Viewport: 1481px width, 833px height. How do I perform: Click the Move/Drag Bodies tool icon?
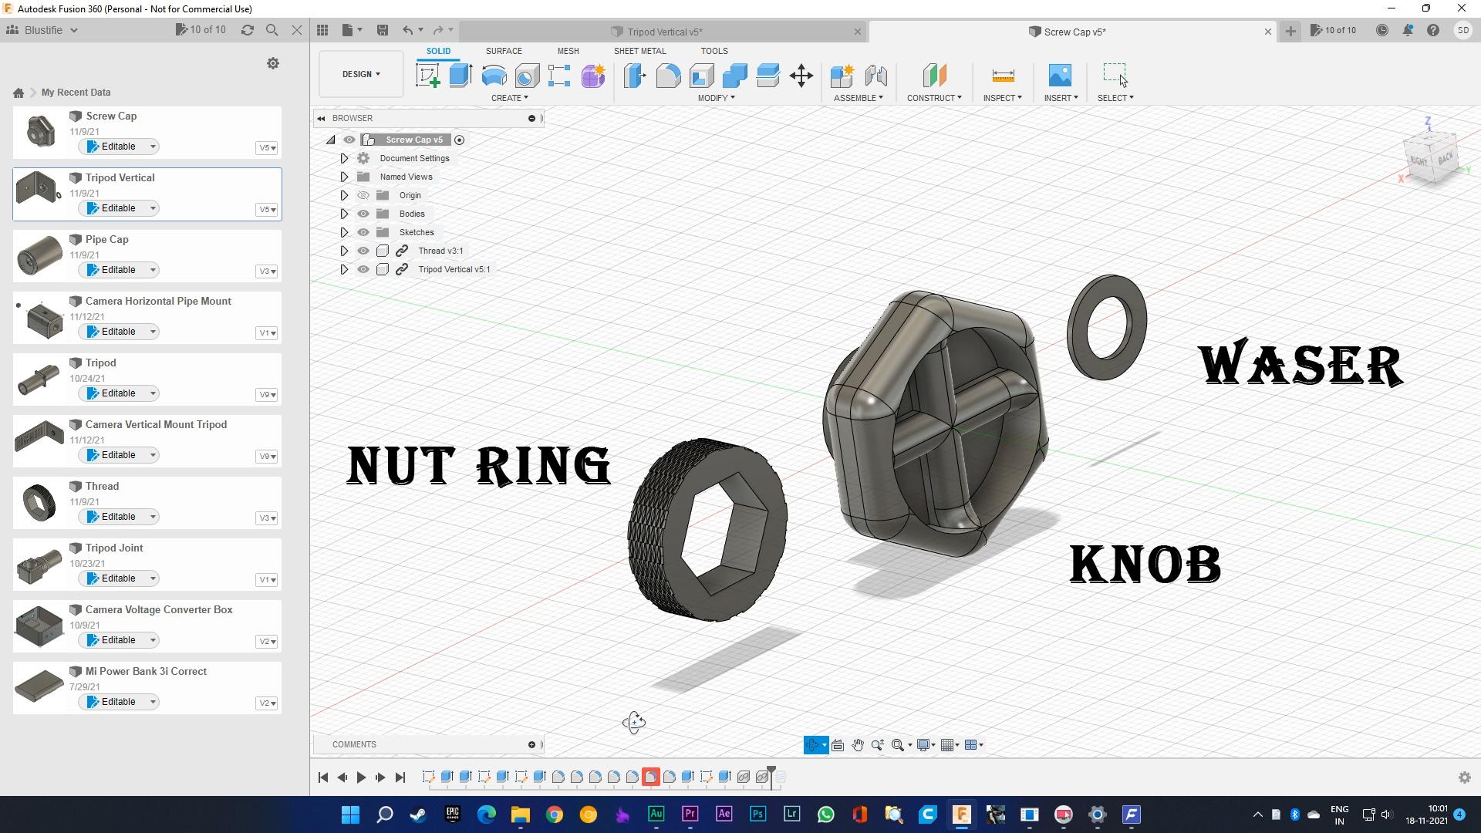pos(801,76)
